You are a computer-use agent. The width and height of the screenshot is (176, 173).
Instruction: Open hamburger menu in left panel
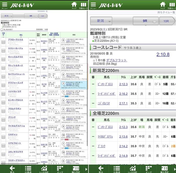pyautogui.click(x=5, y=5)
